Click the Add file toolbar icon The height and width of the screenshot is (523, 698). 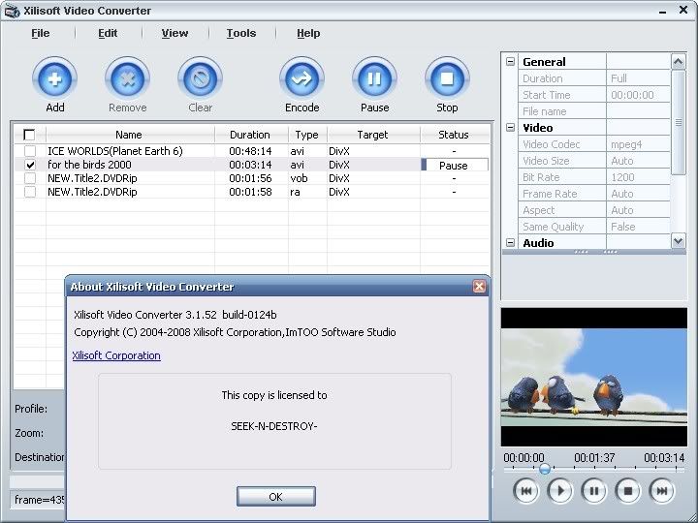[x=54, y=78]
